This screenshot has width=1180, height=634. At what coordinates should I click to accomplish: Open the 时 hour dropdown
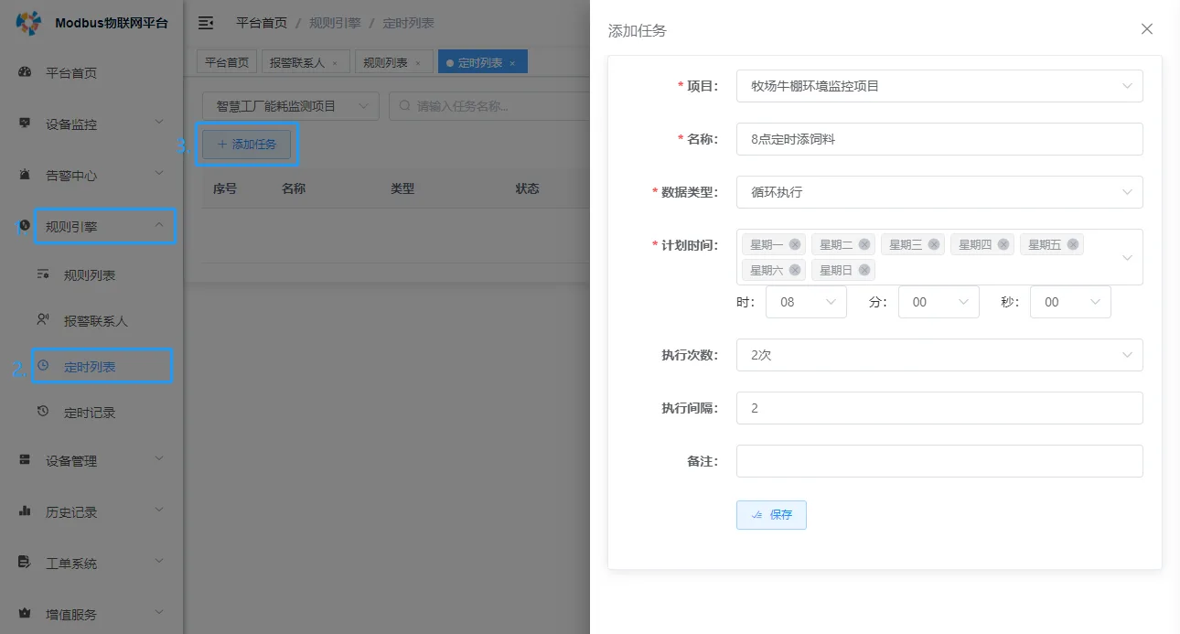[x=807, y=302]
